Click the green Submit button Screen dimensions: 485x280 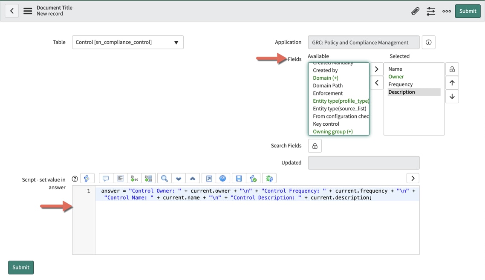tap(468, 11)
